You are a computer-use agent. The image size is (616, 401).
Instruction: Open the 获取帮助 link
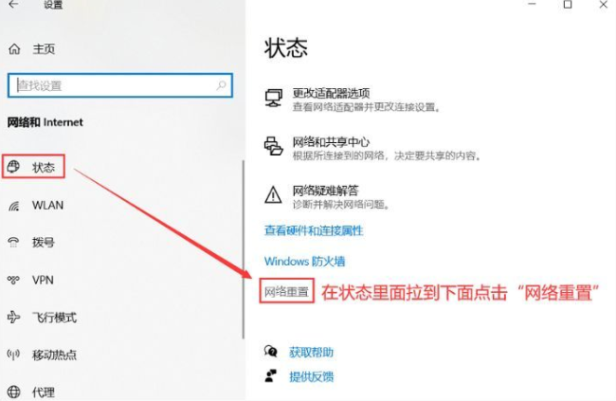311,352
